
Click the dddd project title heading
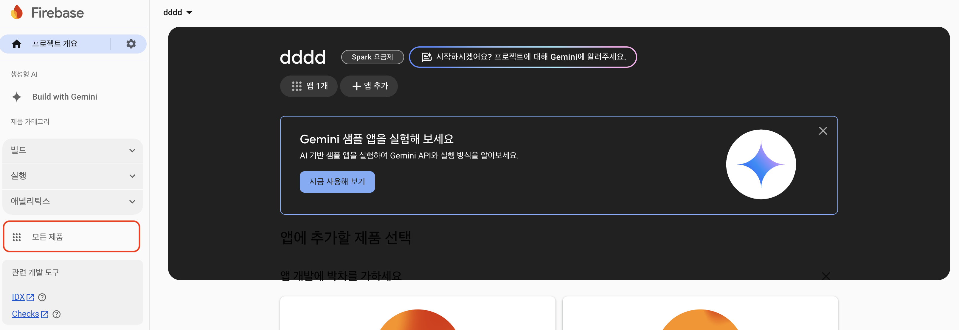click(x=303, y=58)
